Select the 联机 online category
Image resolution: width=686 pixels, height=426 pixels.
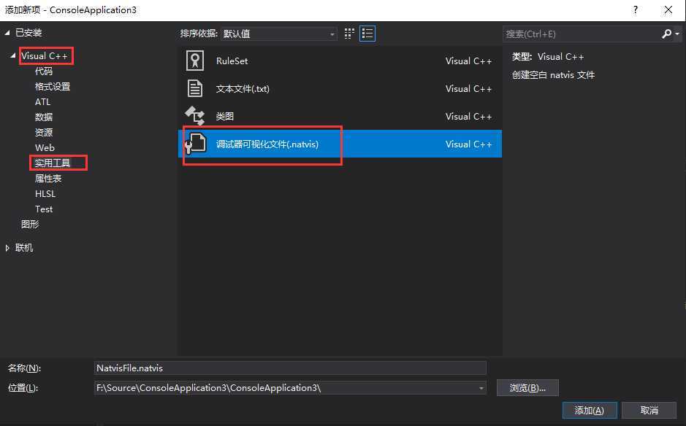point(24,248)
